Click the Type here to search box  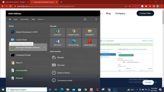[x=26, y=90]
